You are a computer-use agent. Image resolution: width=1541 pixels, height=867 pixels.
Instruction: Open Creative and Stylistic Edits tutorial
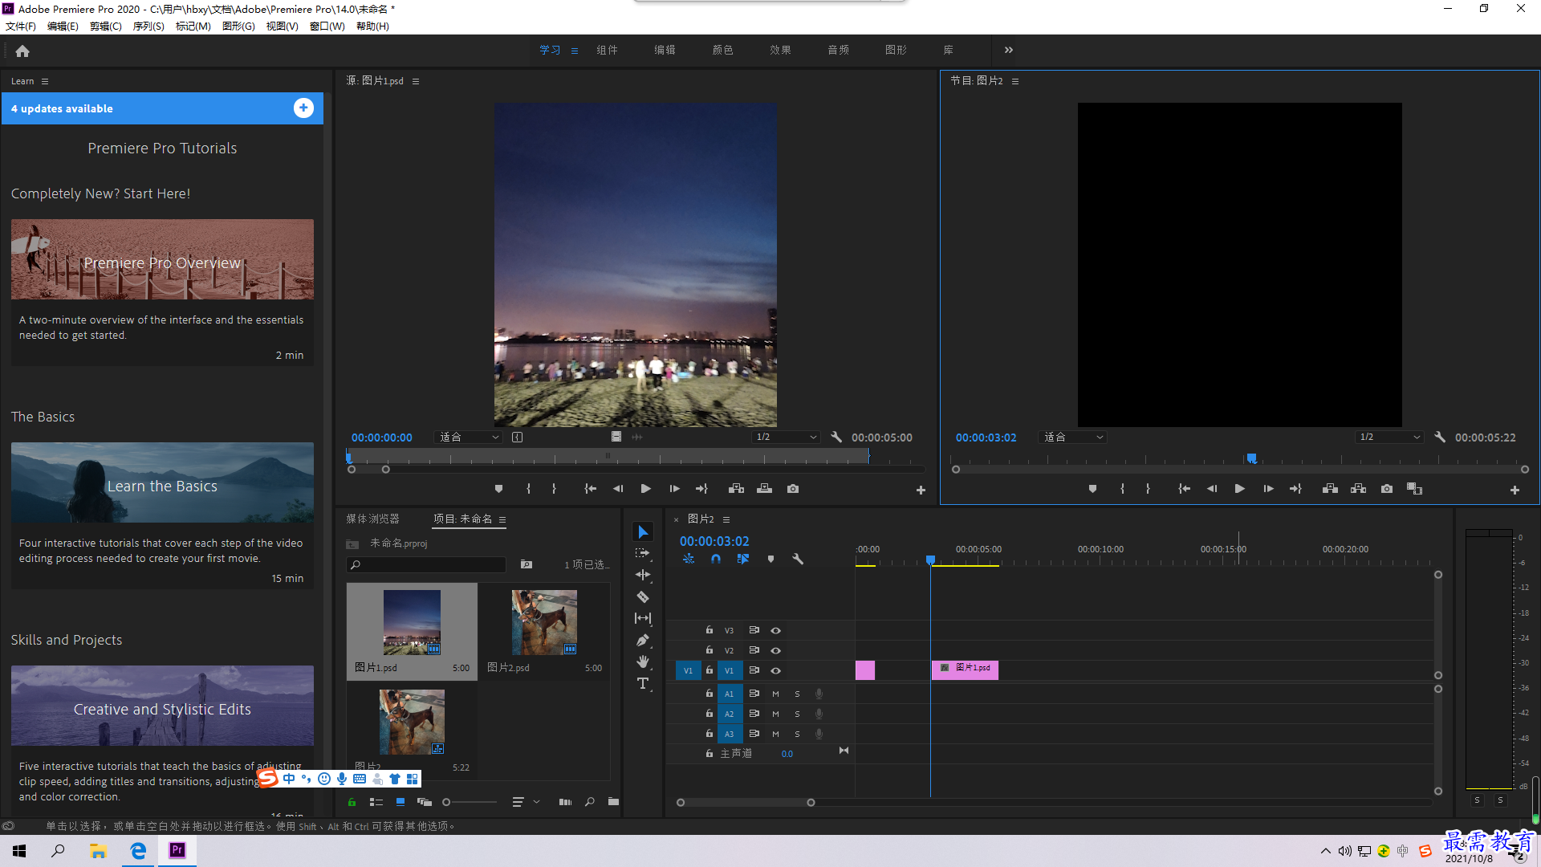click(162, 706)
